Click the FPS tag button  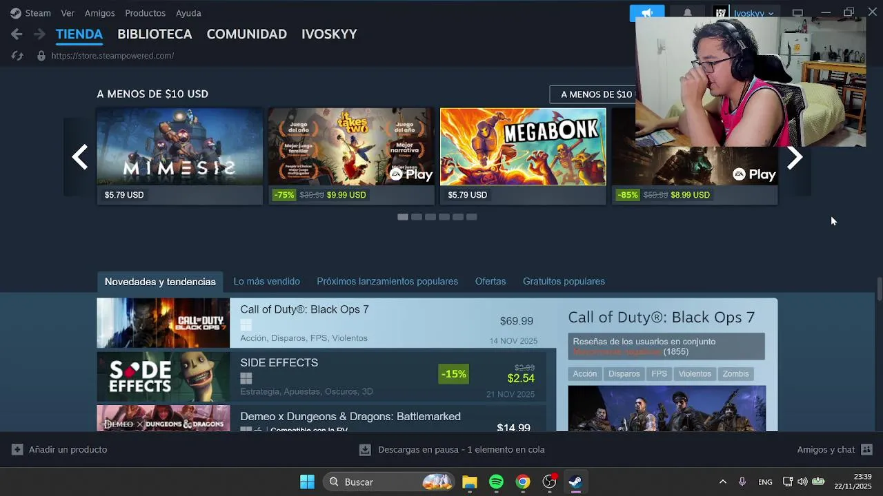tap(659, 373)
